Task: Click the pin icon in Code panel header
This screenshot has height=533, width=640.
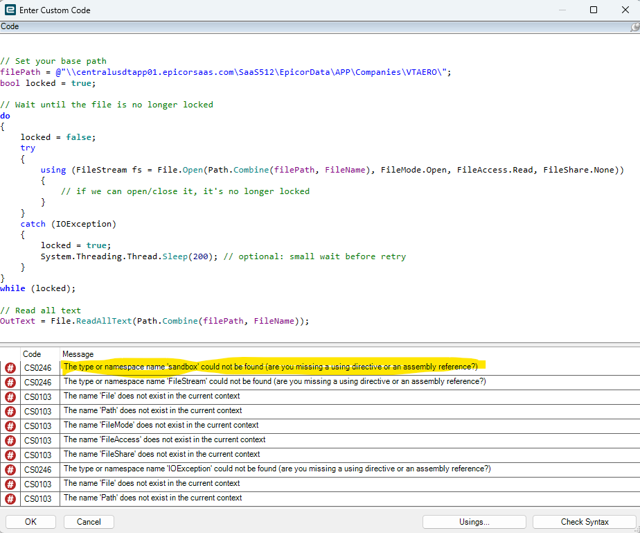Action: click(x=634, y=27)
